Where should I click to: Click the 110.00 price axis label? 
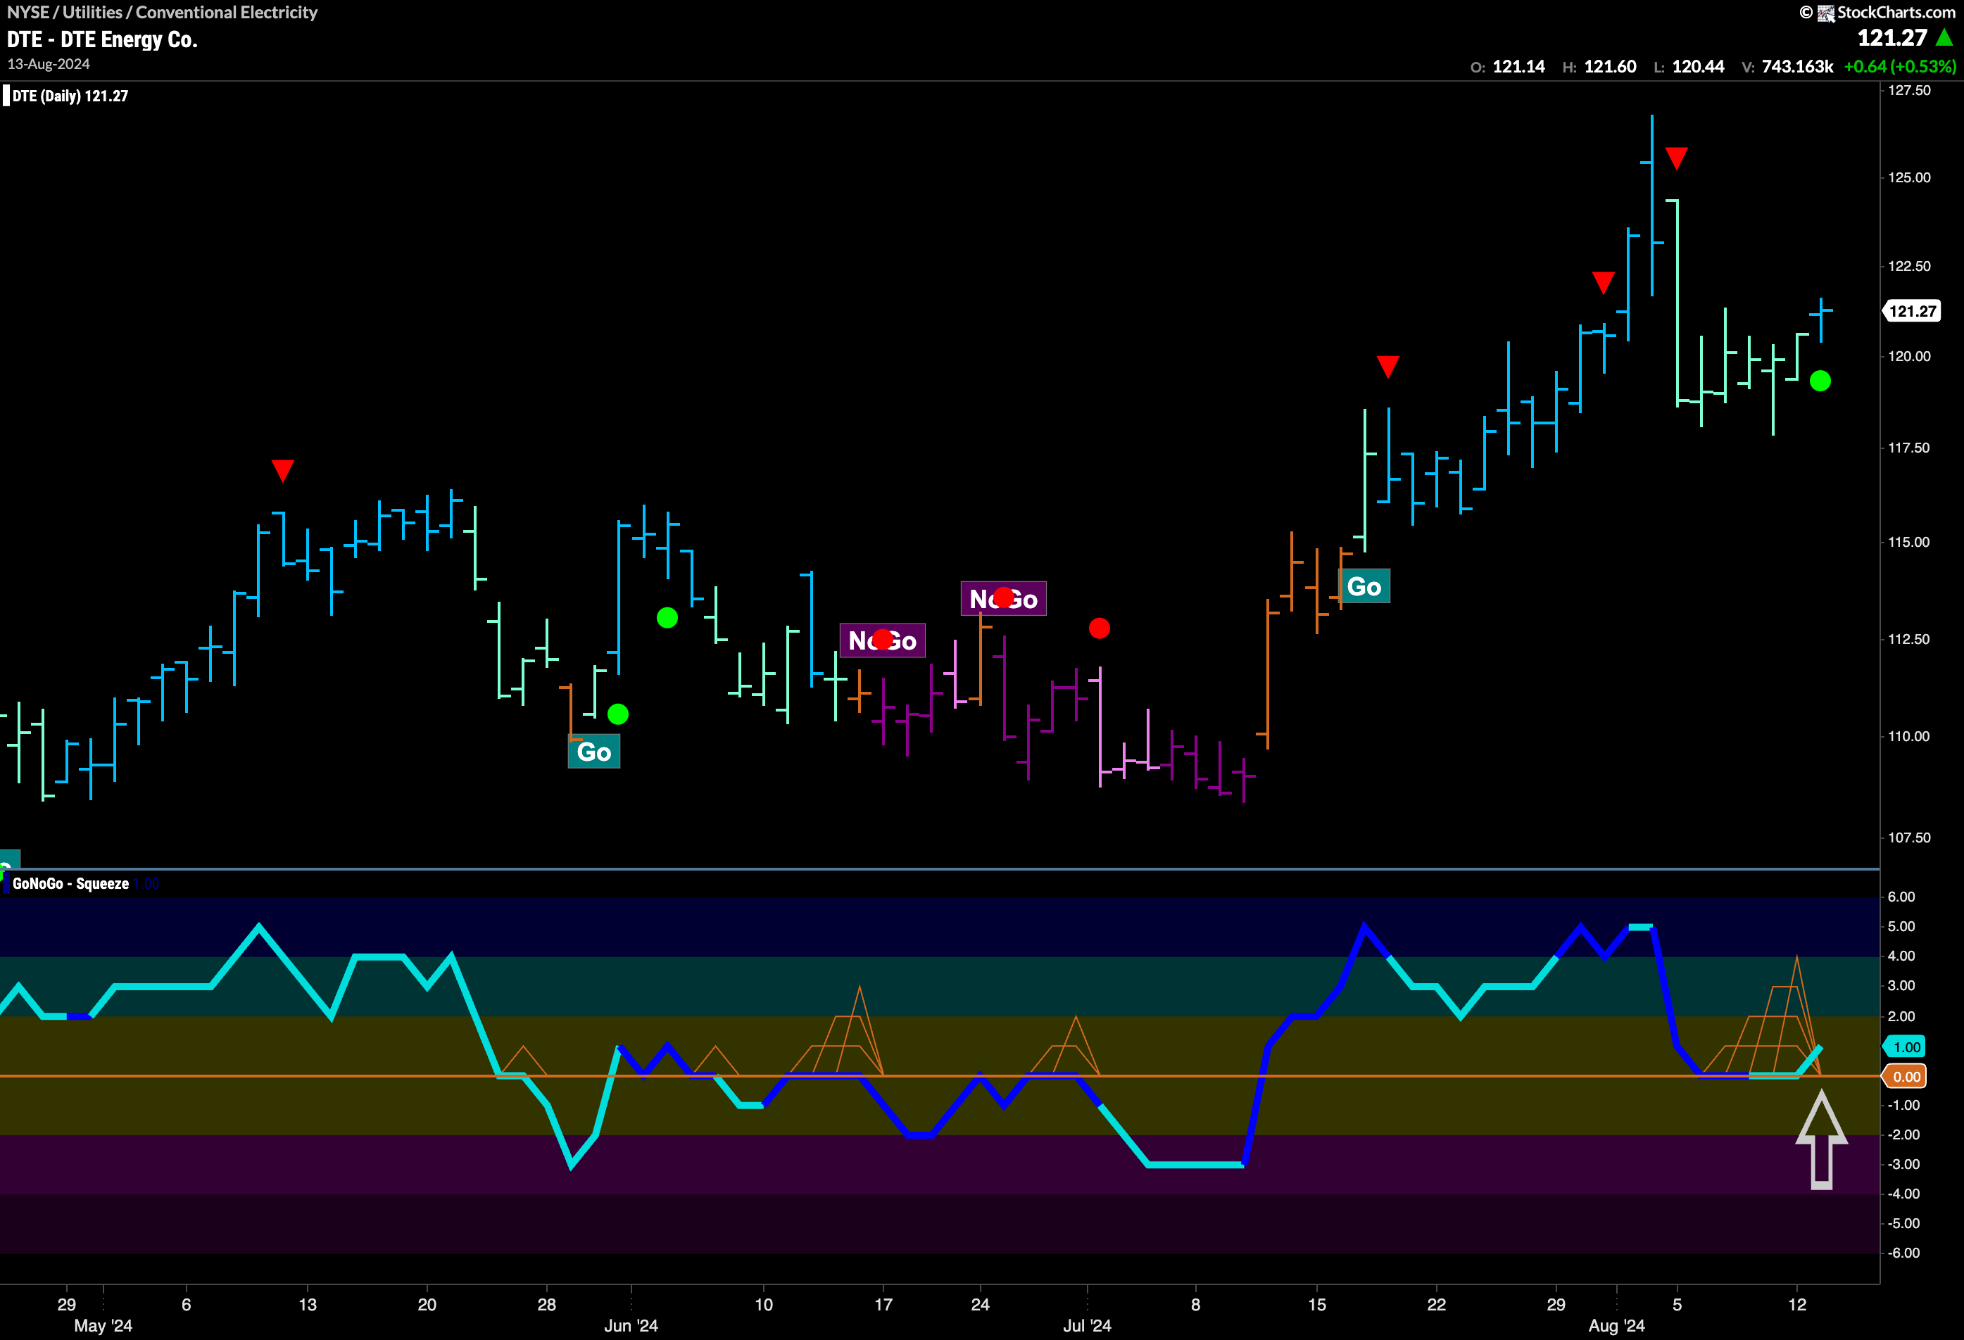point(1910,737)
